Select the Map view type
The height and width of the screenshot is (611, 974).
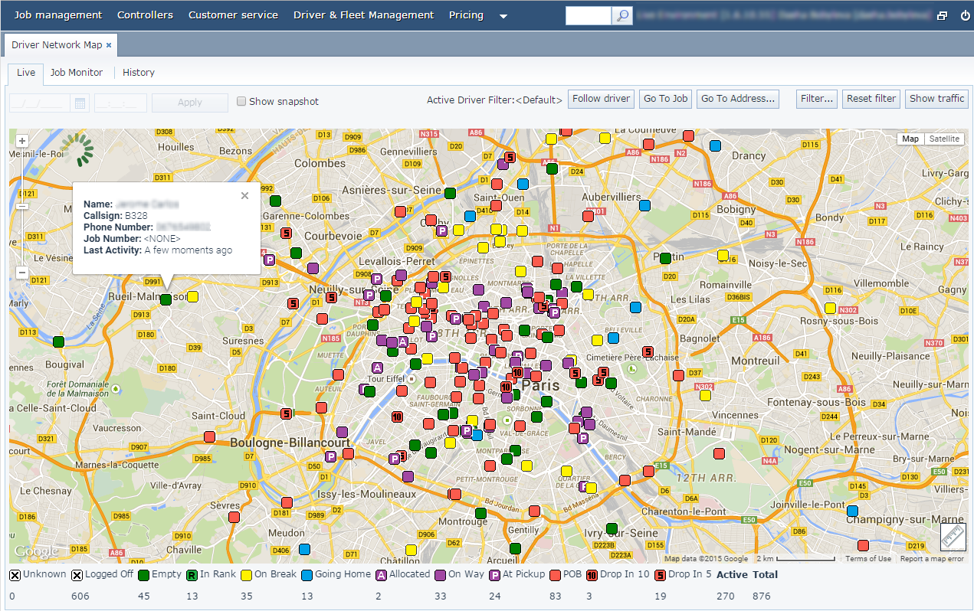click(x=910, y=139)
